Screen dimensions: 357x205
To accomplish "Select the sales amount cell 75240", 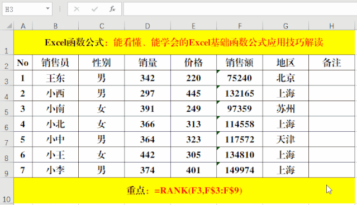I will 240,78.
